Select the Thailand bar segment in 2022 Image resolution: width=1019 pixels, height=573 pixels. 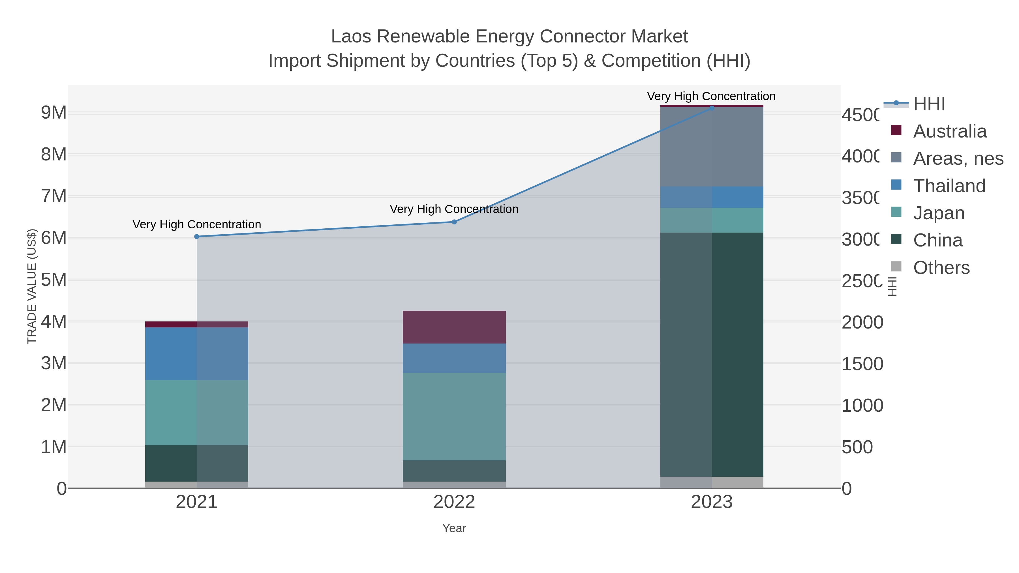454,358
